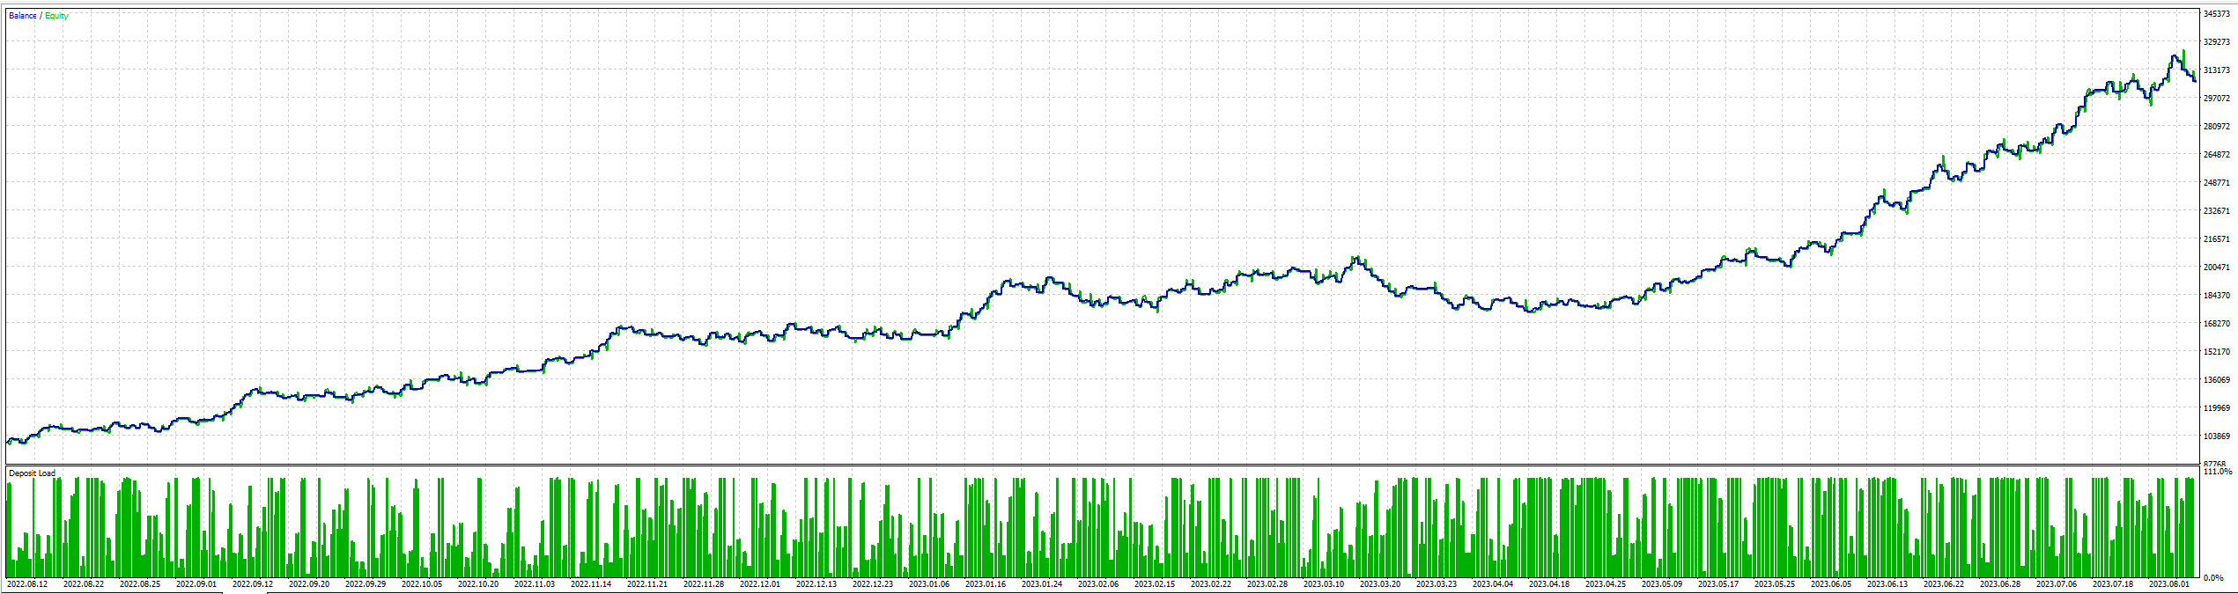Click the 2023.02.22 date label

1211,584
